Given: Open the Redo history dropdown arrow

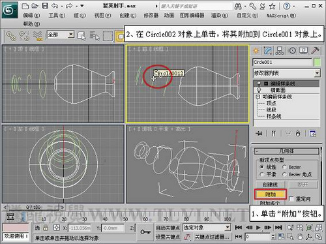Looking at the screenshot, I should click(x=76, y=7).
